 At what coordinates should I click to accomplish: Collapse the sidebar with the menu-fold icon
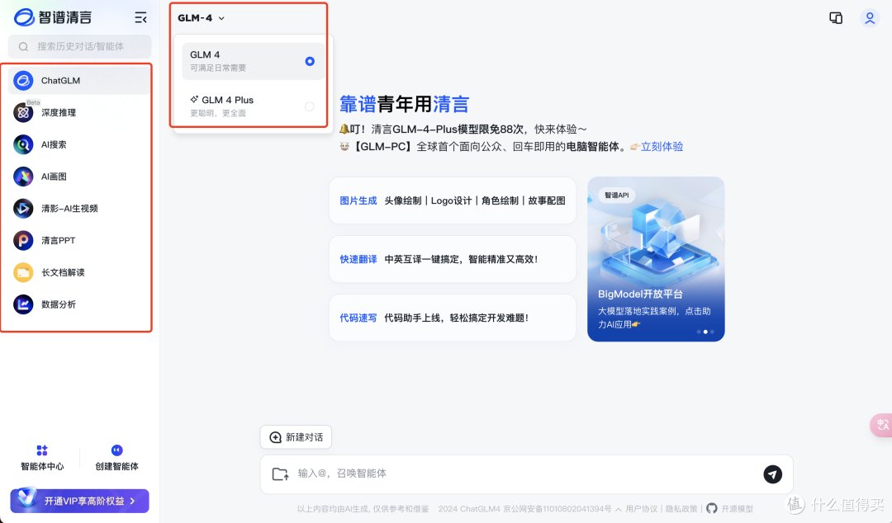(140, 17)
